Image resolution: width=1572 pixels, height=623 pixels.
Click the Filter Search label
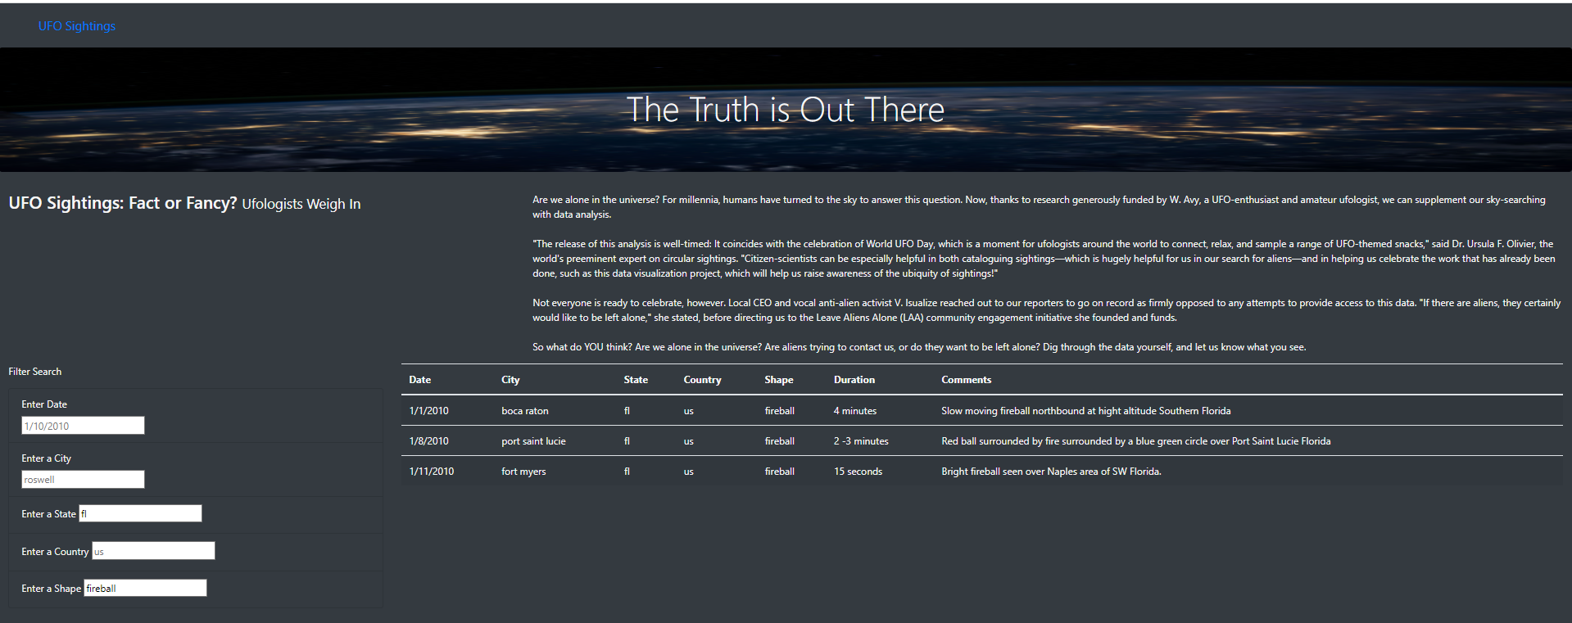click(x=35, y=372)
